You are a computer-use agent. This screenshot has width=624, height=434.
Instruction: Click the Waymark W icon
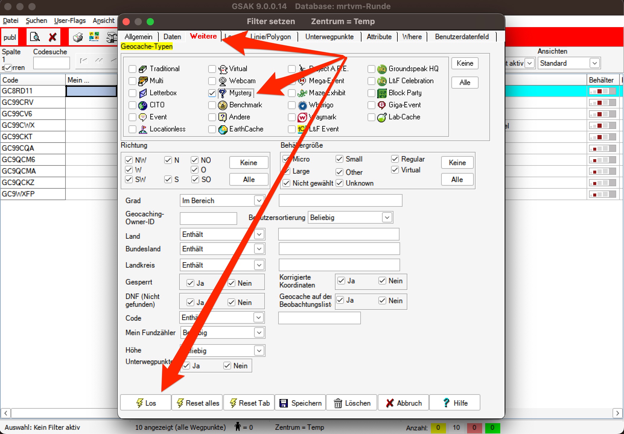pyautogui.click(x=302, y=117)
